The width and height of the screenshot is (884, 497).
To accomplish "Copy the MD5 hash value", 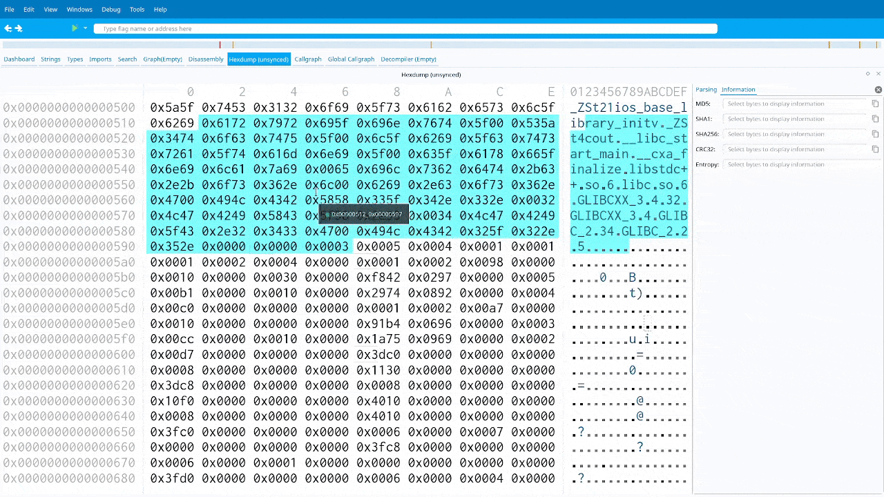I will 875,104.
